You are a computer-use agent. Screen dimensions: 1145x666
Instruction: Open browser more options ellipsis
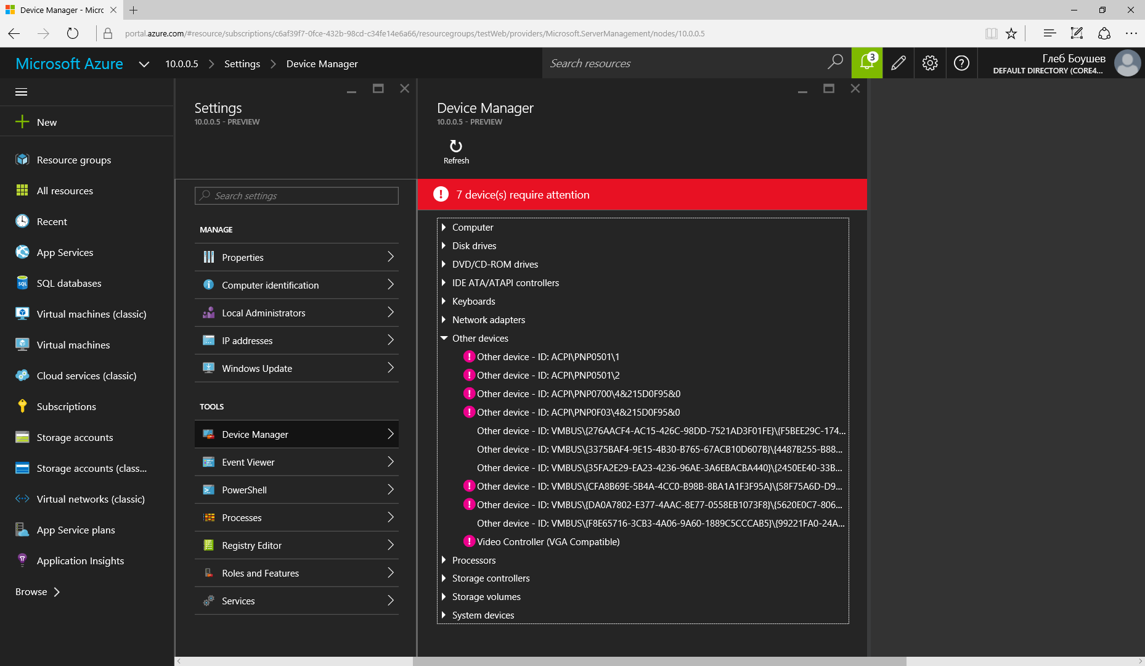1131,33
